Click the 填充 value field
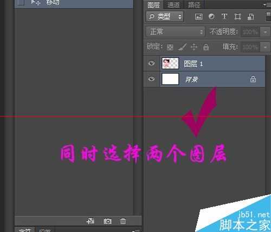 [250, 47]
